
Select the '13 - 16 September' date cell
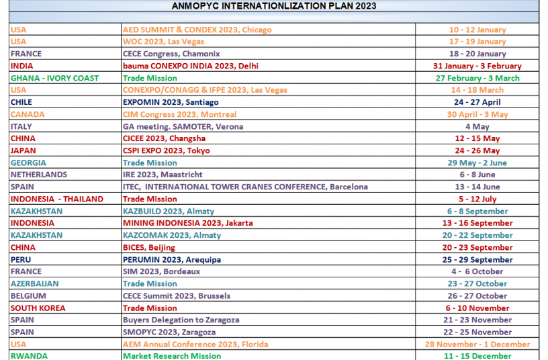[x=477, y=223]
